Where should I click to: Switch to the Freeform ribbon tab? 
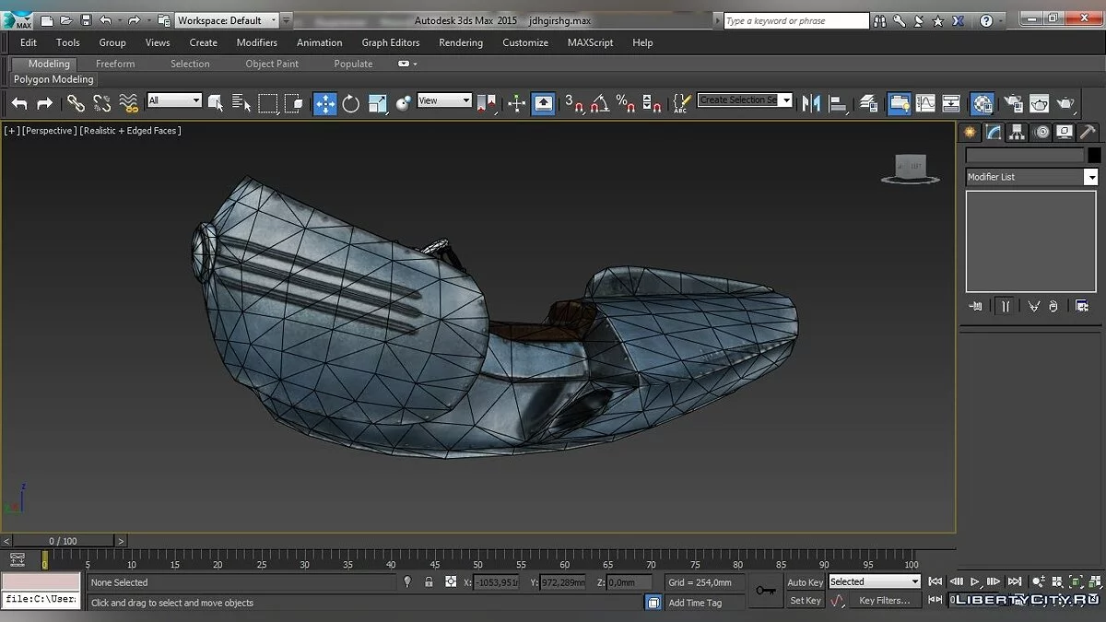pos(115,64)
